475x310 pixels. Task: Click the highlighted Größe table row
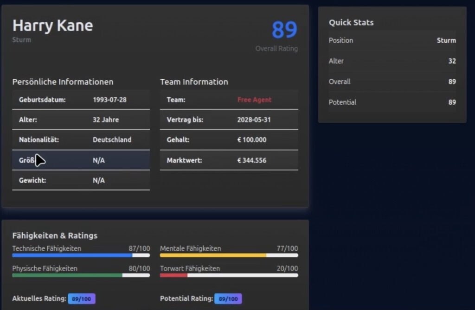(81, 160)
